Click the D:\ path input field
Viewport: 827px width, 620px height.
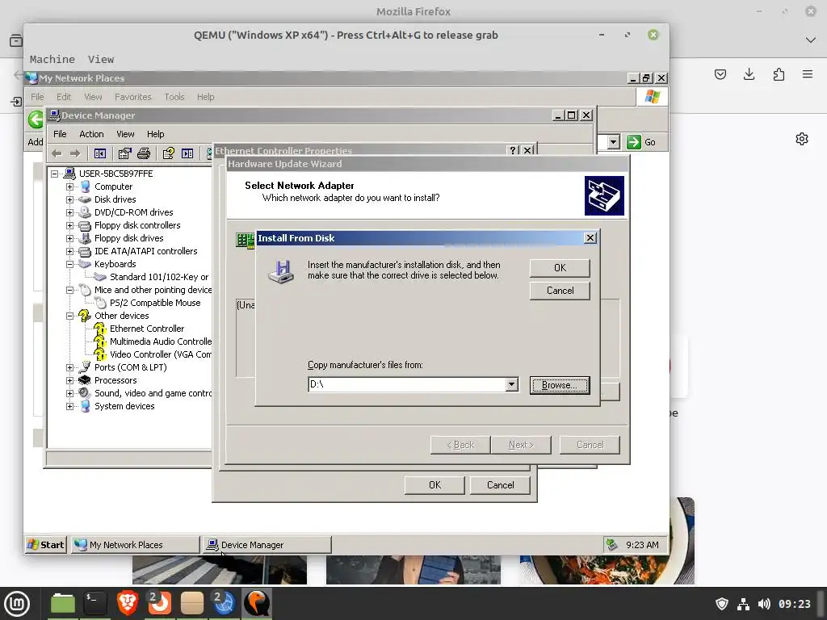click(407, 384)
